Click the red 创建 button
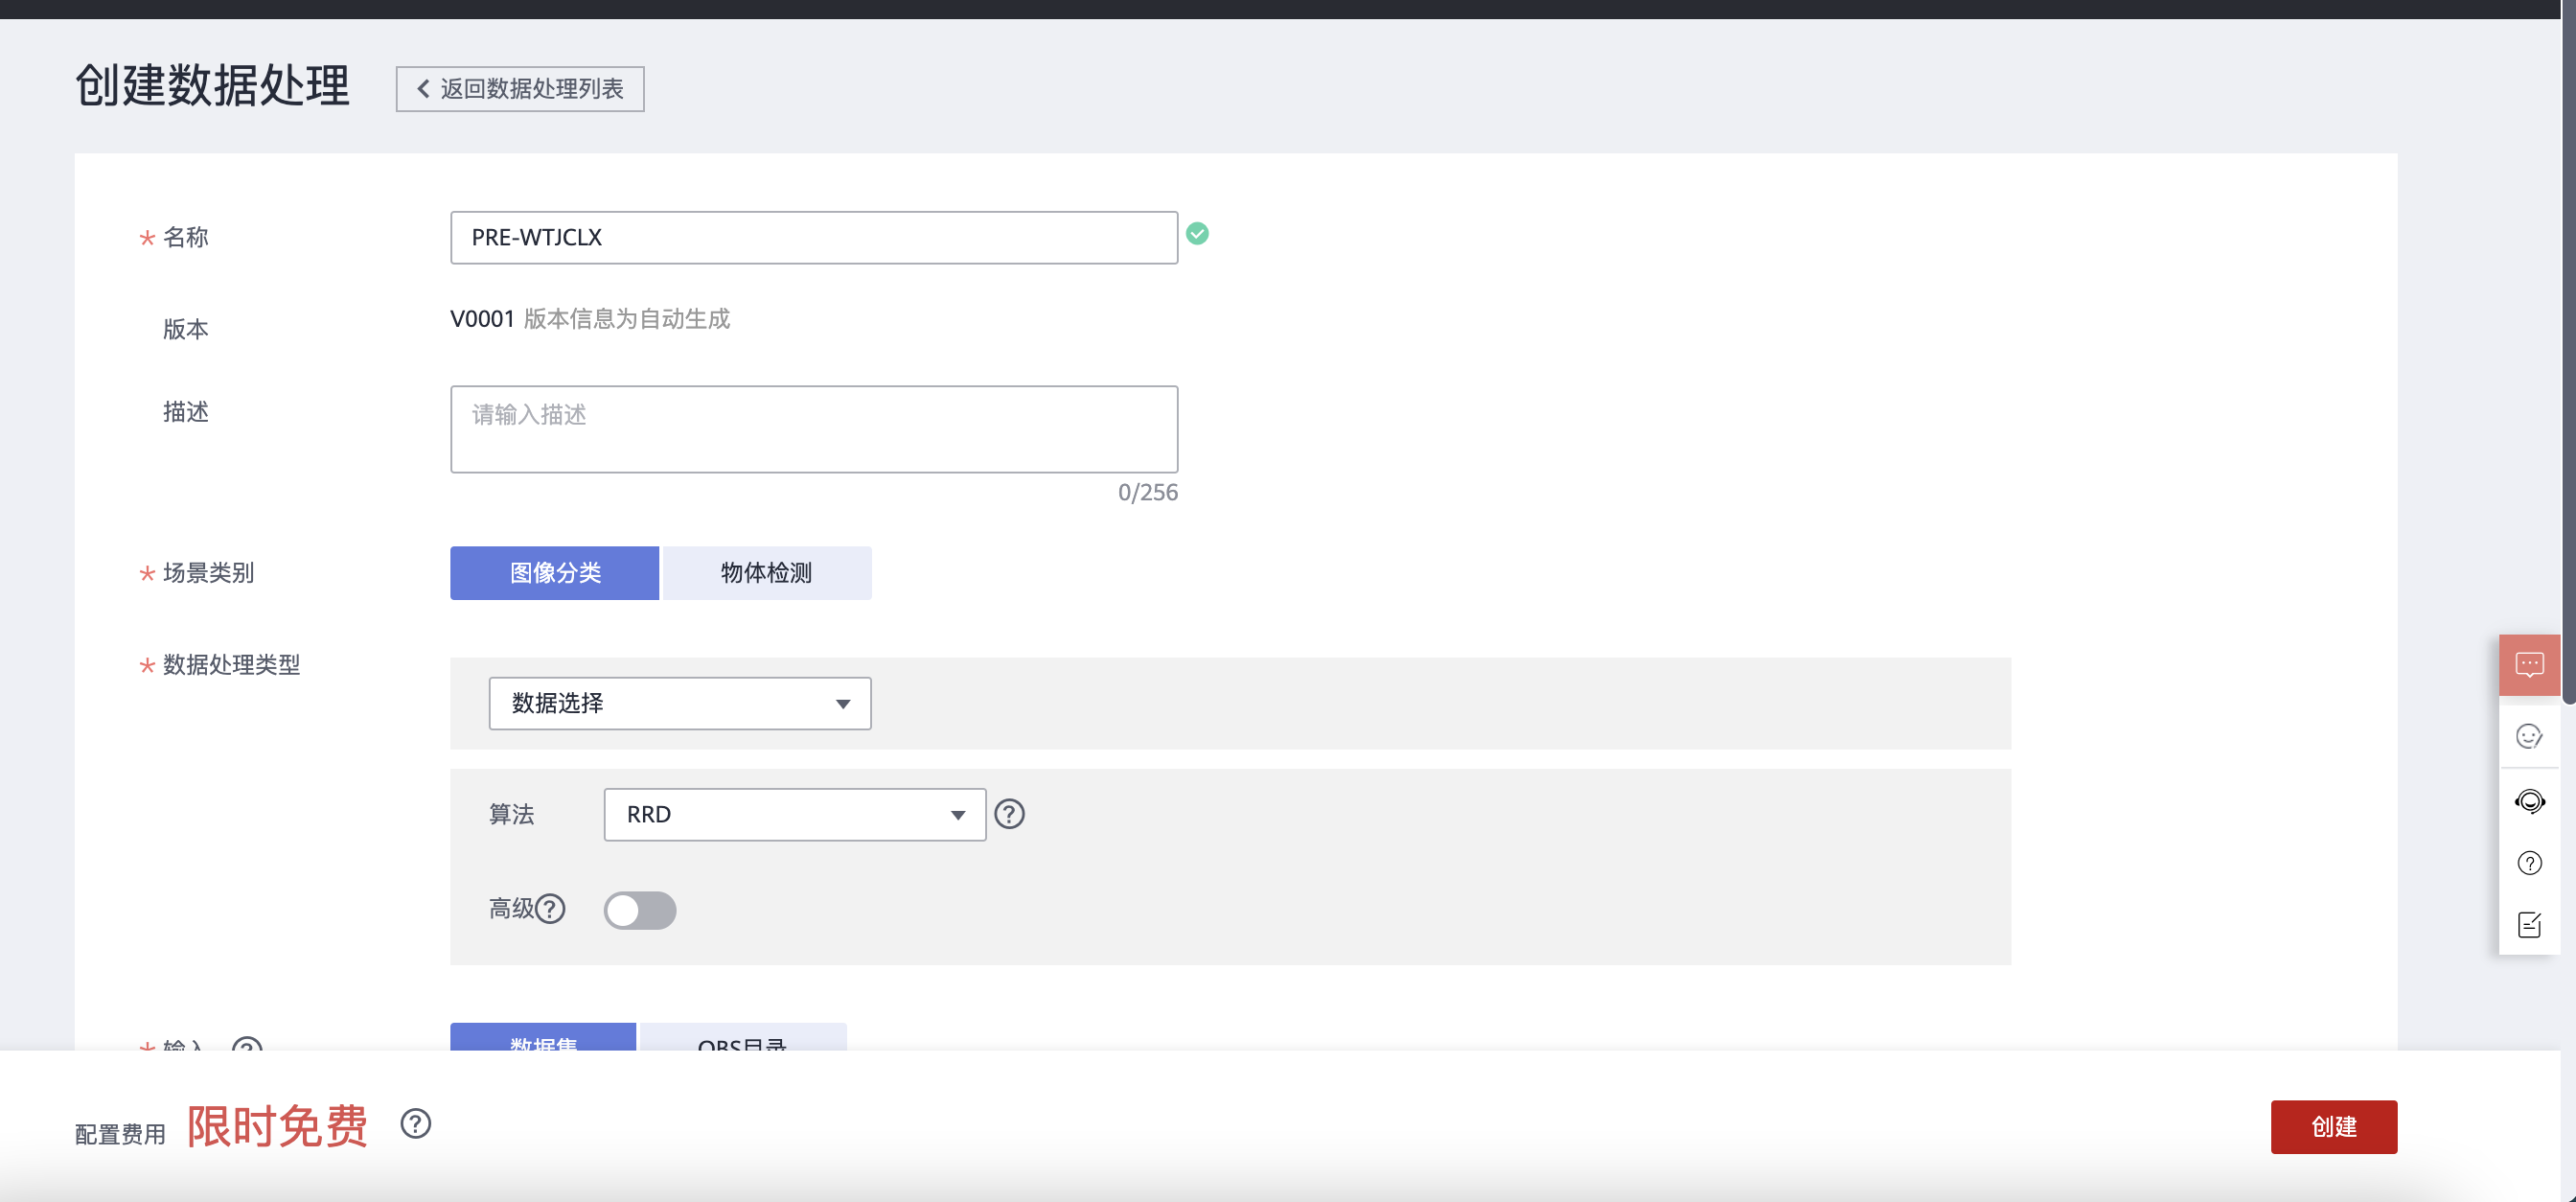 coord(2334,1127)
